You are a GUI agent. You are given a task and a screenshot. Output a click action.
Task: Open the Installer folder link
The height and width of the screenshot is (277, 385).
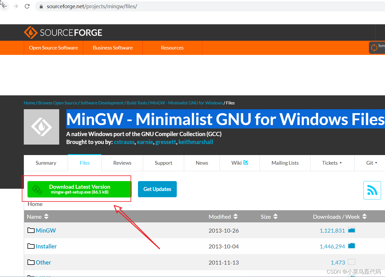(x=46, y=246)
